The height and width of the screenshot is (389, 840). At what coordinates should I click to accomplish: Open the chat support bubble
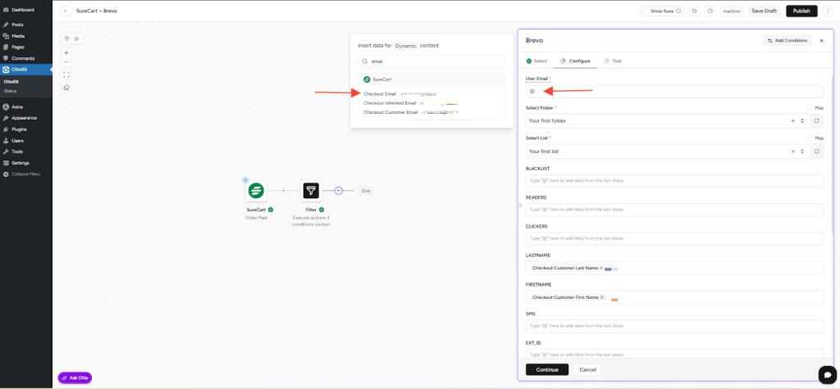(x=826, y=373)
